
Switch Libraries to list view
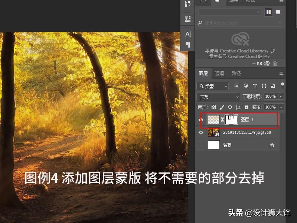click(278, 12)
